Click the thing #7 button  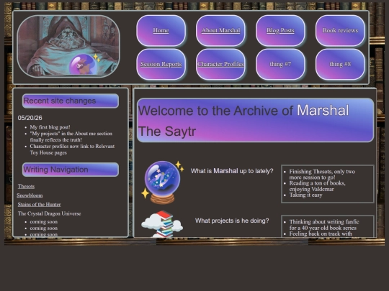pyautogui.click(x=280, y=64)
